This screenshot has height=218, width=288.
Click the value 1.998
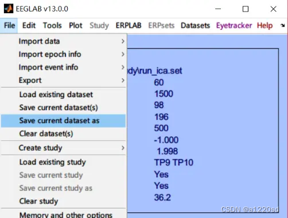168,151
